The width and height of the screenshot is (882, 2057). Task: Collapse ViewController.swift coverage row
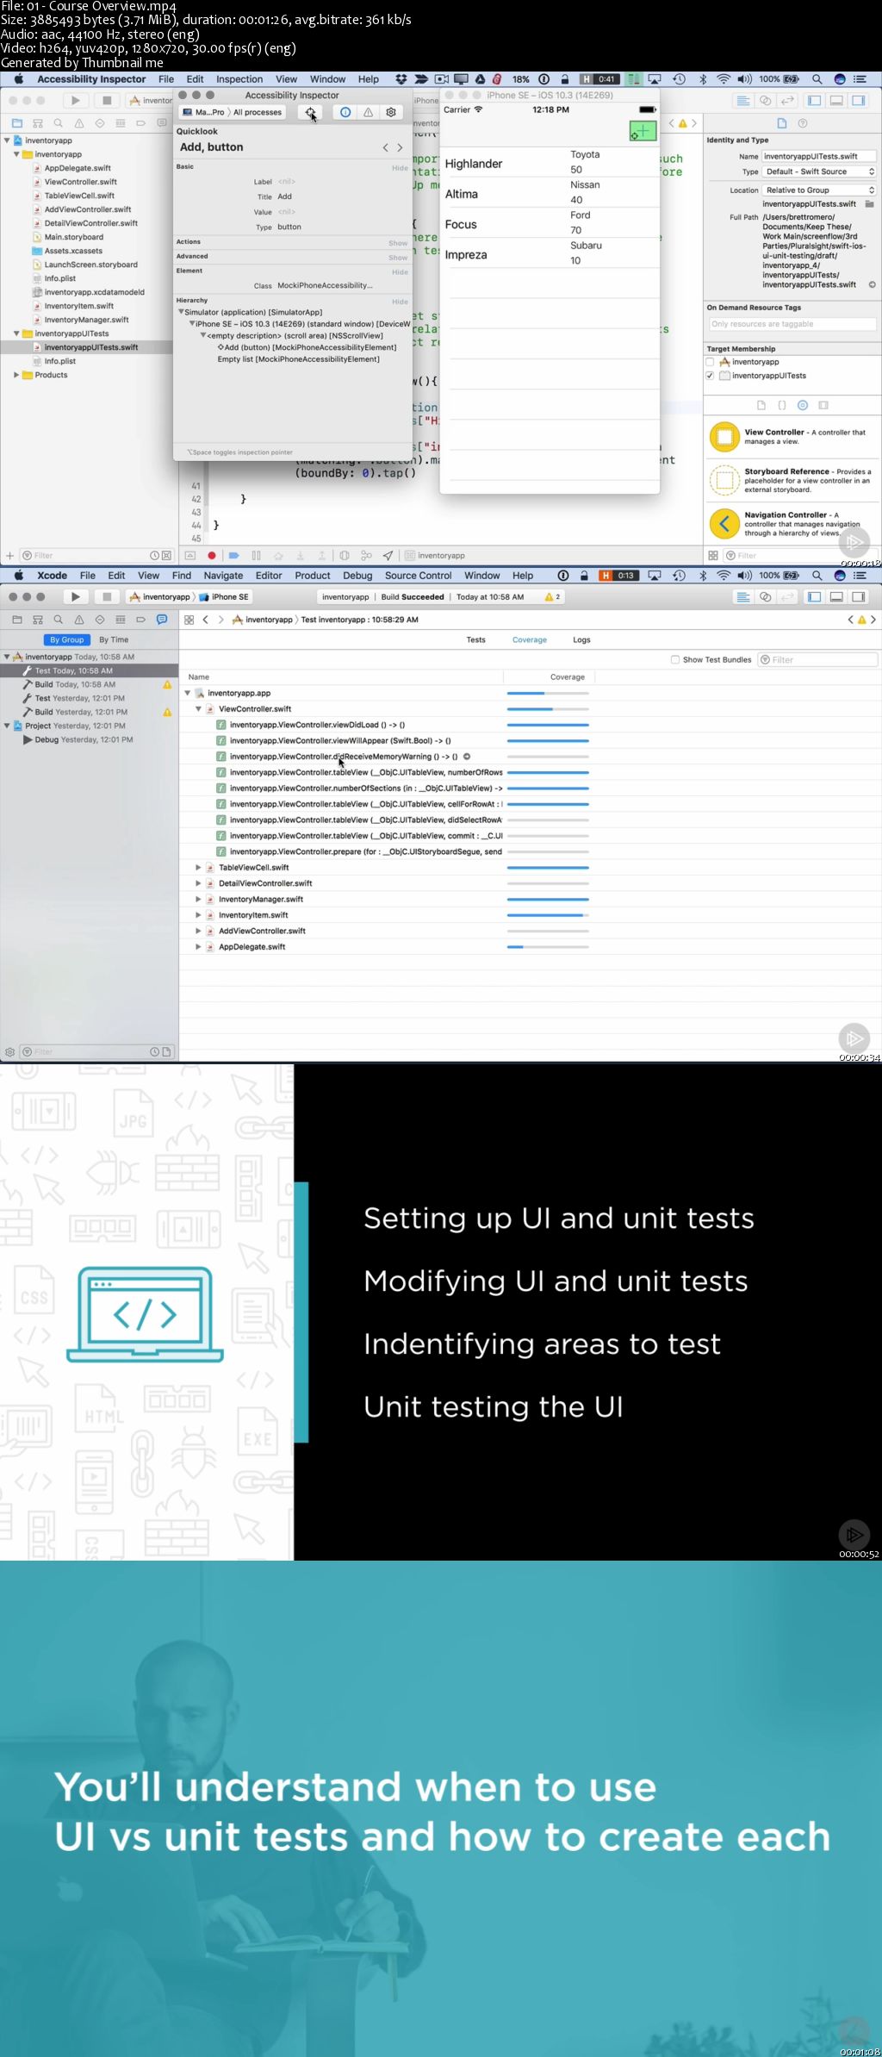point(198,709)
